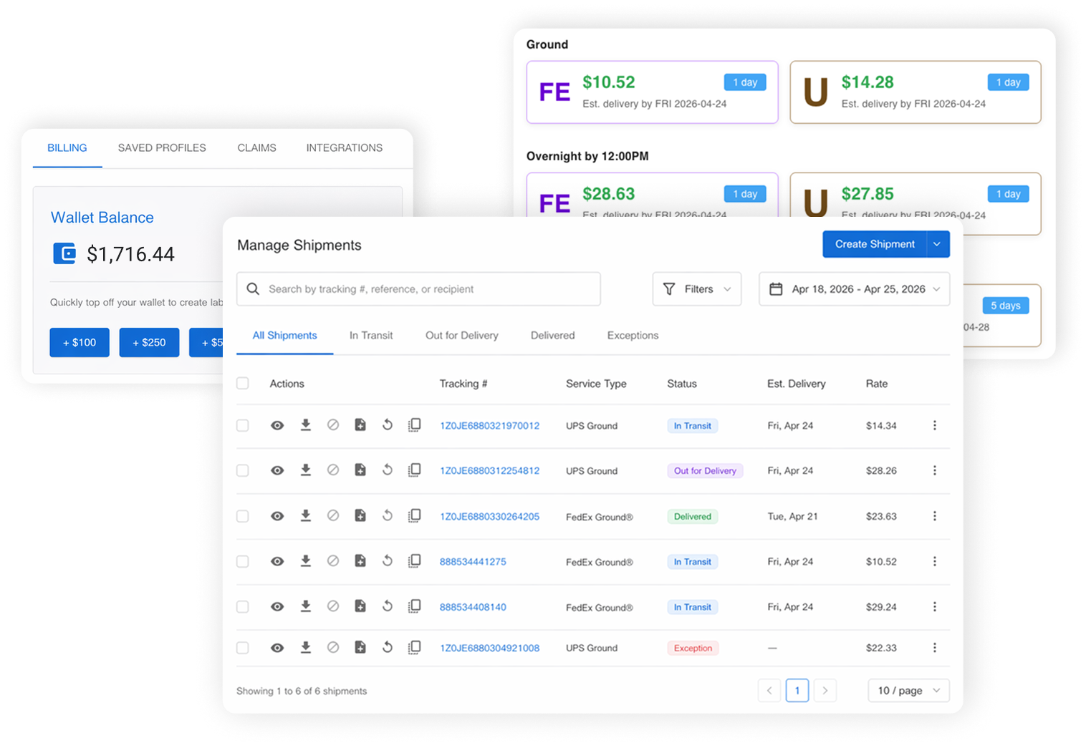Open tracking link 1Z0JE6880321970012
1086x748 pixels.
pos(490,426)
